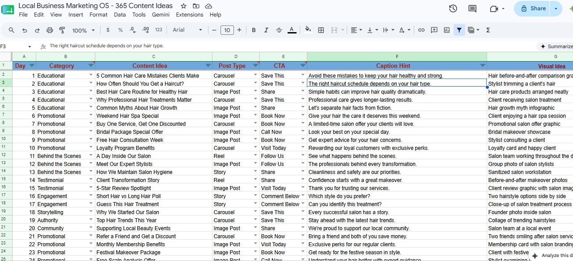Open the Gemini menu
573x261 pixels.
point(161,15)
